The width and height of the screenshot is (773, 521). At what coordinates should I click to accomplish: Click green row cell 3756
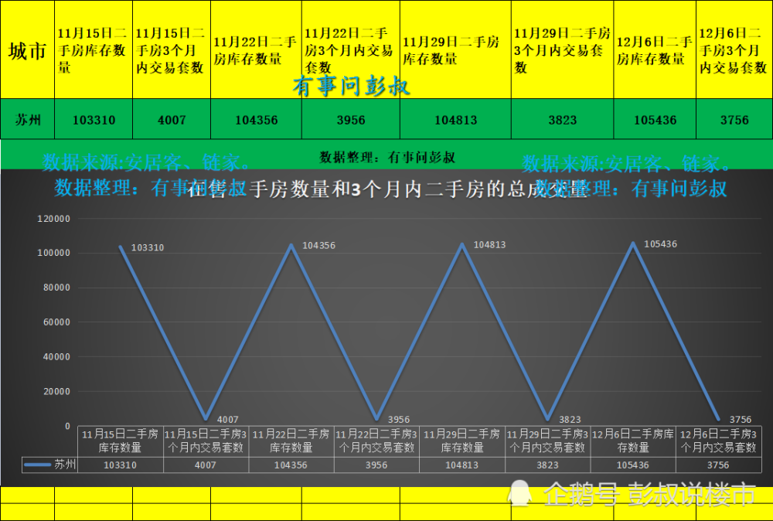[x=734, y=119]
